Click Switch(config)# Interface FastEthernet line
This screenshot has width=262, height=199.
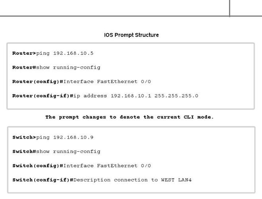pos(82,166)
